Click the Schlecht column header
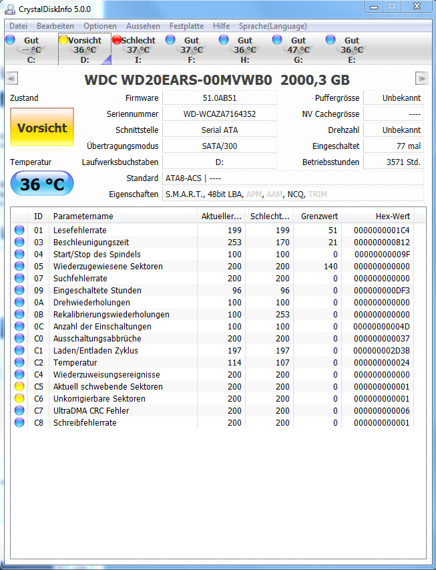The height and width of the screenshot is (570, 436). 269,217
